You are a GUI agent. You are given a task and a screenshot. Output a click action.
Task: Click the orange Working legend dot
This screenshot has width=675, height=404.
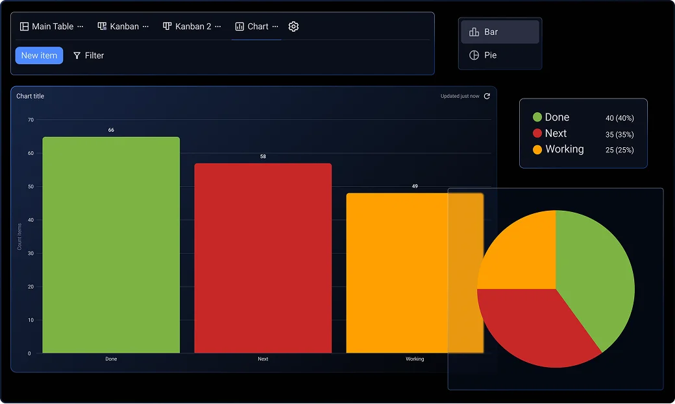pyautogui.click(x=537, y=149)
